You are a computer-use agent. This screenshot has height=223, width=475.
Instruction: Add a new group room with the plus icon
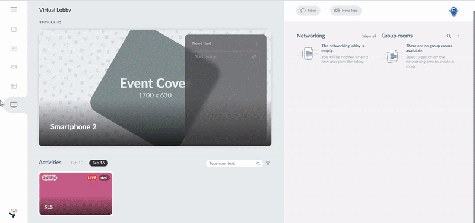(x=458, y=36)
